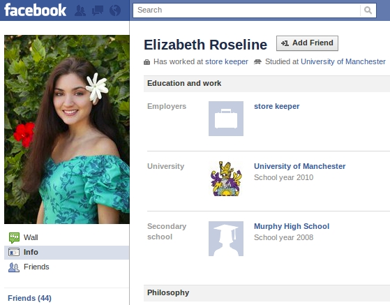The width and height of the screenshot is (390, 305).
Task: Open the Friends (44) link
Action: point(29,298)
